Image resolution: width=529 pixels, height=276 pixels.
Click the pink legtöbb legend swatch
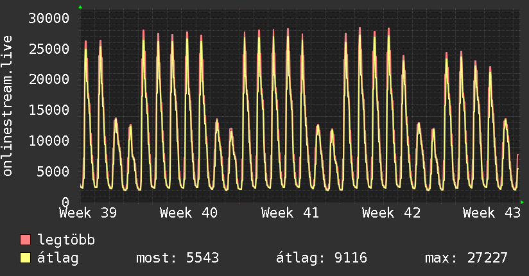tap(25, 239)
